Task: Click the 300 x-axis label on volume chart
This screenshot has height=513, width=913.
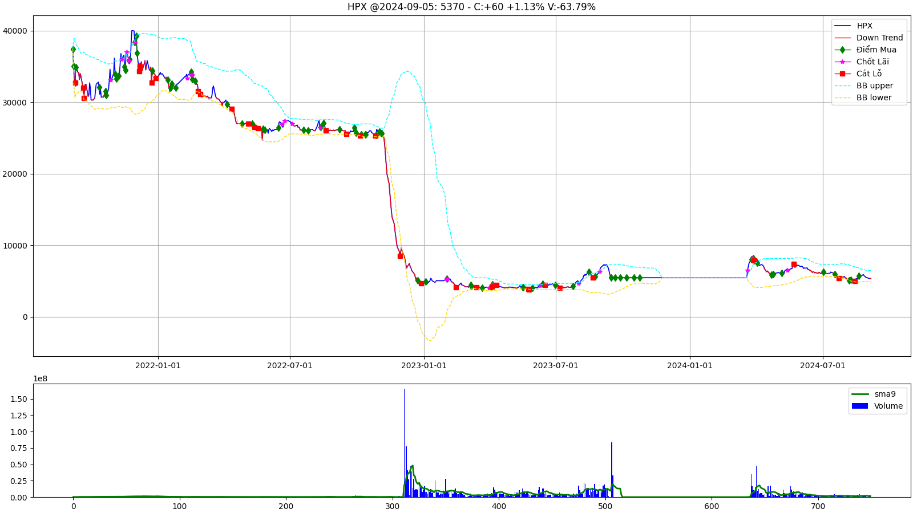Action: click(x=392, y=506)
